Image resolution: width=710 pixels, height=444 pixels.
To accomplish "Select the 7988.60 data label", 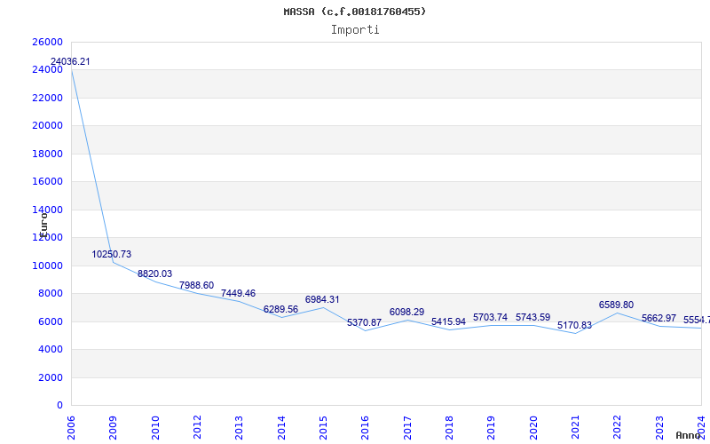I will (x=196, y=285).
